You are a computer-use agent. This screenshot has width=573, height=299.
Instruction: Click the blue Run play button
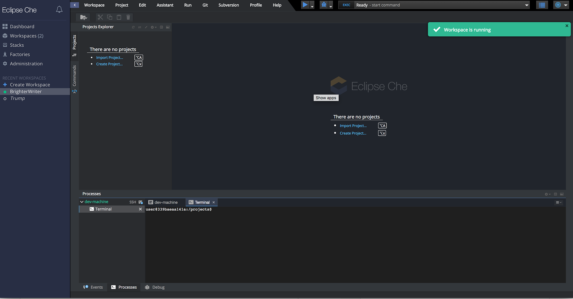coord(305,5)
